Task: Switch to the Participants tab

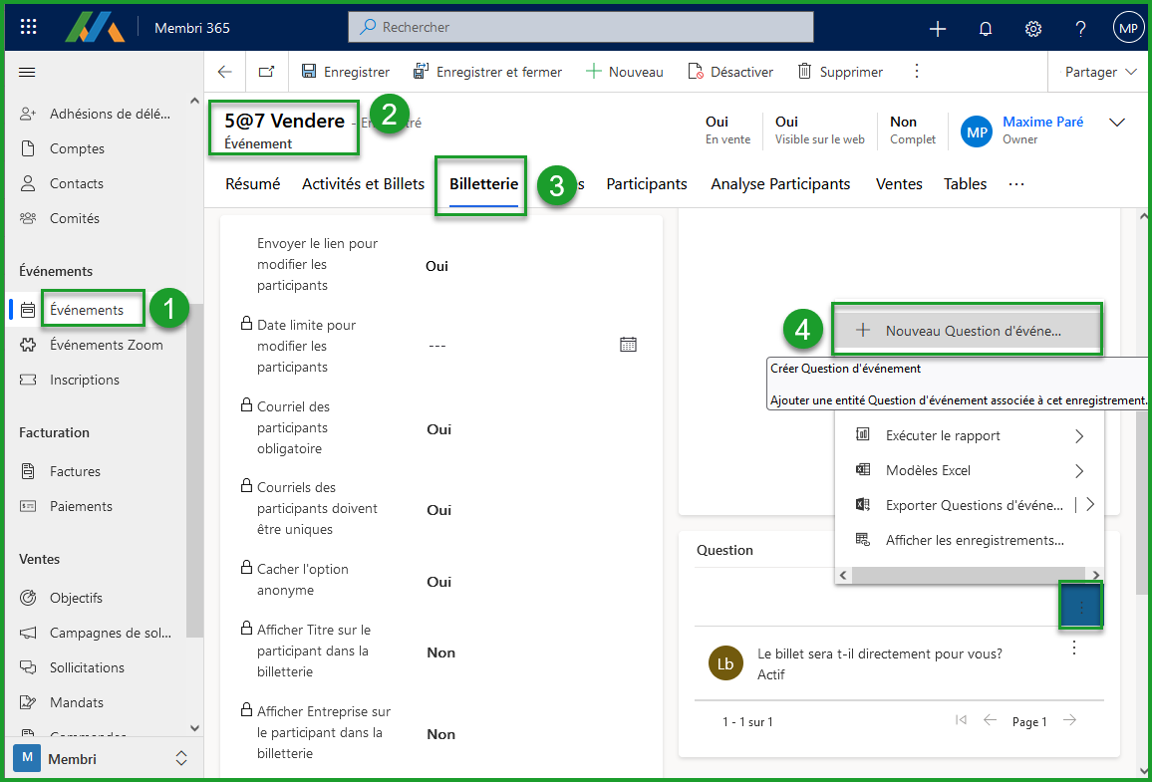Action: (x=646, y=183)
